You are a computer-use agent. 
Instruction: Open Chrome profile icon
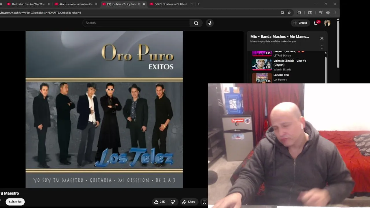click(328, 13)
